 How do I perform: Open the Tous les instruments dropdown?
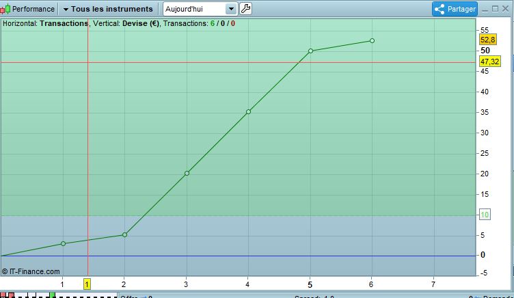pyautogui.click(x=108, y=9)
